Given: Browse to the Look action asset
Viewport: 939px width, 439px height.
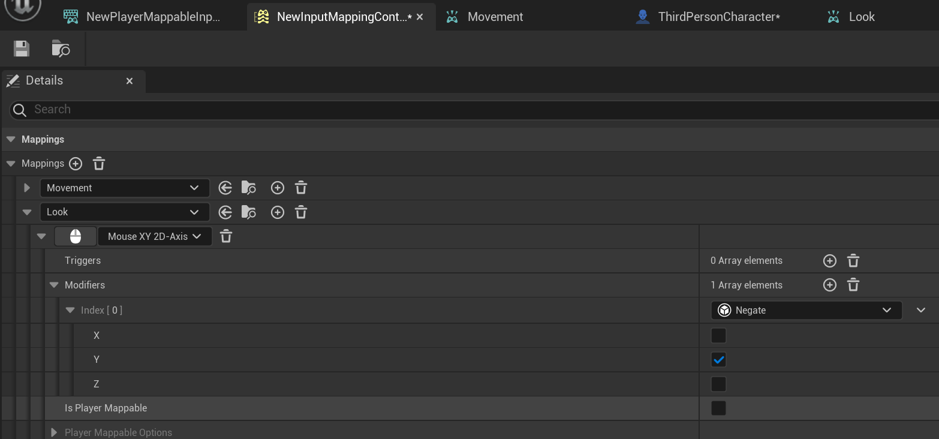Looking at the screenshot, I should point(249,212).
